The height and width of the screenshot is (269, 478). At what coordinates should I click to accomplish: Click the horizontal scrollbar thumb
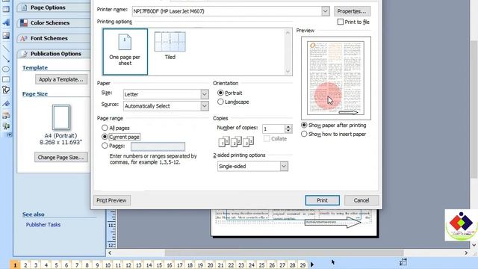point(284,253)
